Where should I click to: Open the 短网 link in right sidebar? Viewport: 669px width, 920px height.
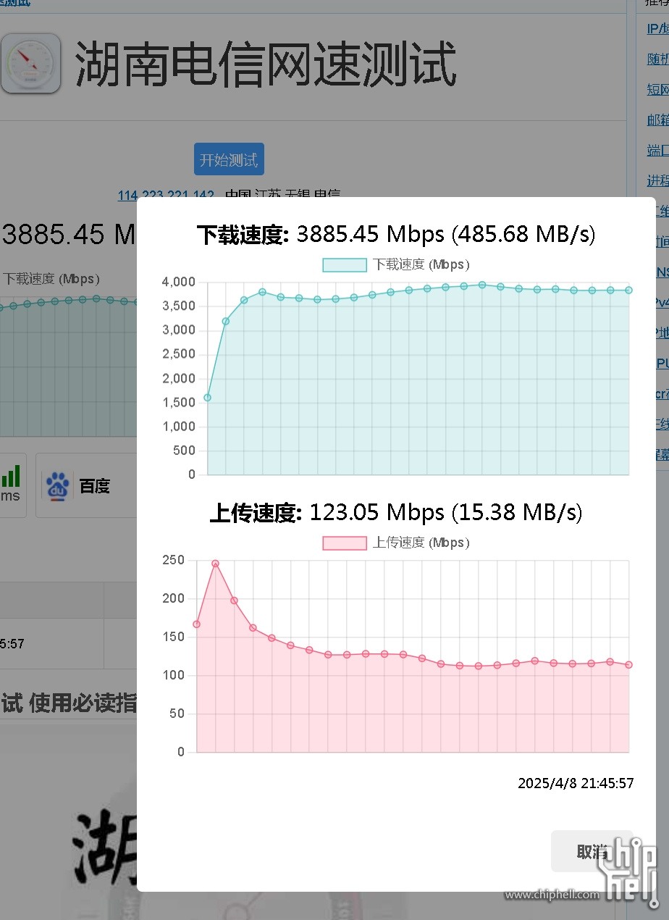point(657,90)
